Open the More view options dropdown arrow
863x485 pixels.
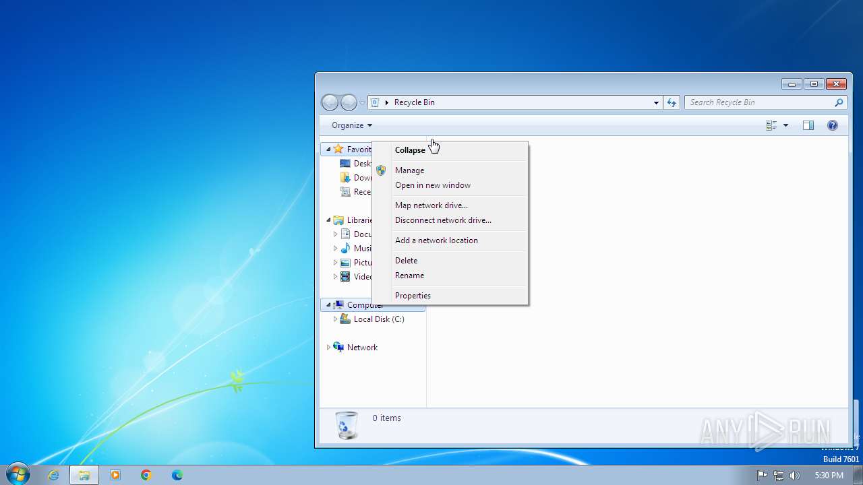click(785, 125)
